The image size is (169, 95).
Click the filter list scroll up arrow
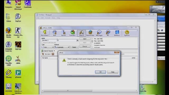[92, 39]
